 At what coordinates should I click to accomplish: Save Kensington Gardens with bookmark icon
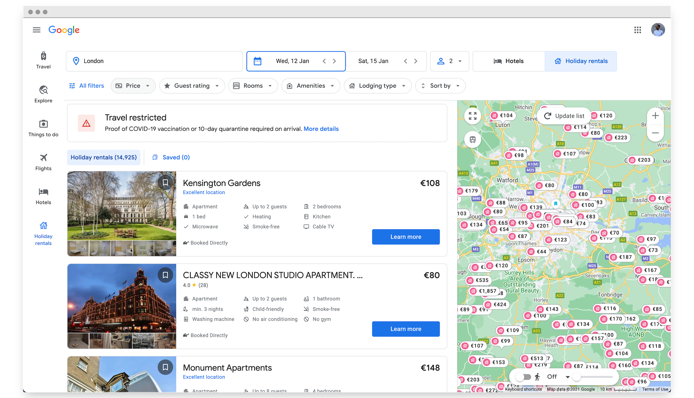coord(165,182)
